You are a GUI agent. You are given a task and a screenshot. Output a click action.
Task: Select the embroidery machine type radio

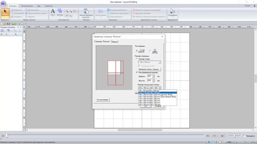click(137, 51)
